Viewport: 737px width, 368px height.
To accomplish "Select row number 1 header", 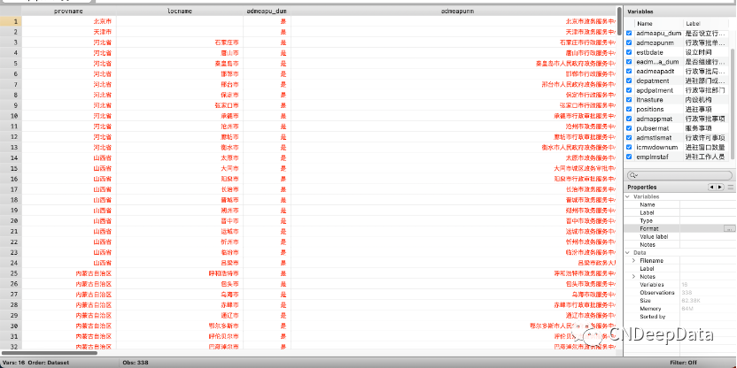I will point(11,21).
